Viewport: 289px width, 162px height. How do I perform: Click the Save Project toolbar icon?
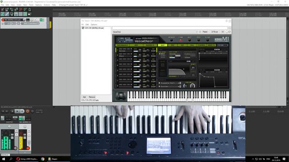pyautogui.click(x=12, y=9)
